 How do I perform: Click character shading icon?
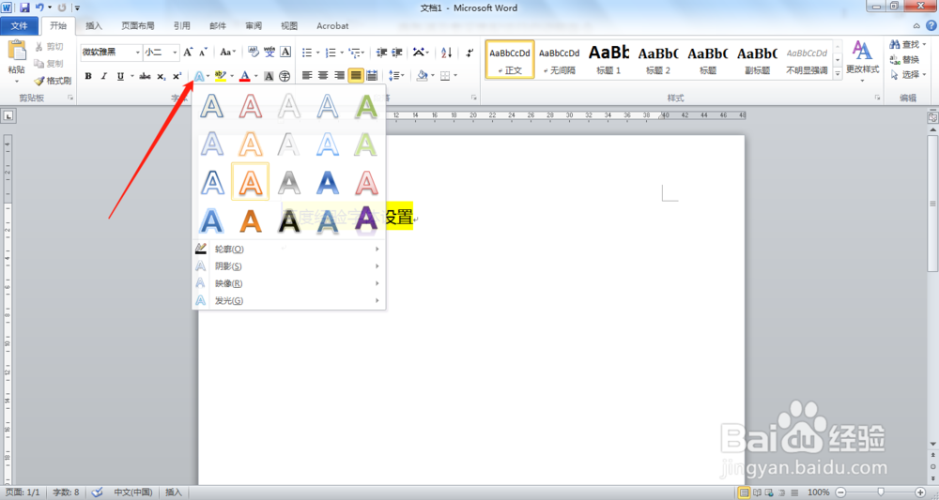coord(269,76)
